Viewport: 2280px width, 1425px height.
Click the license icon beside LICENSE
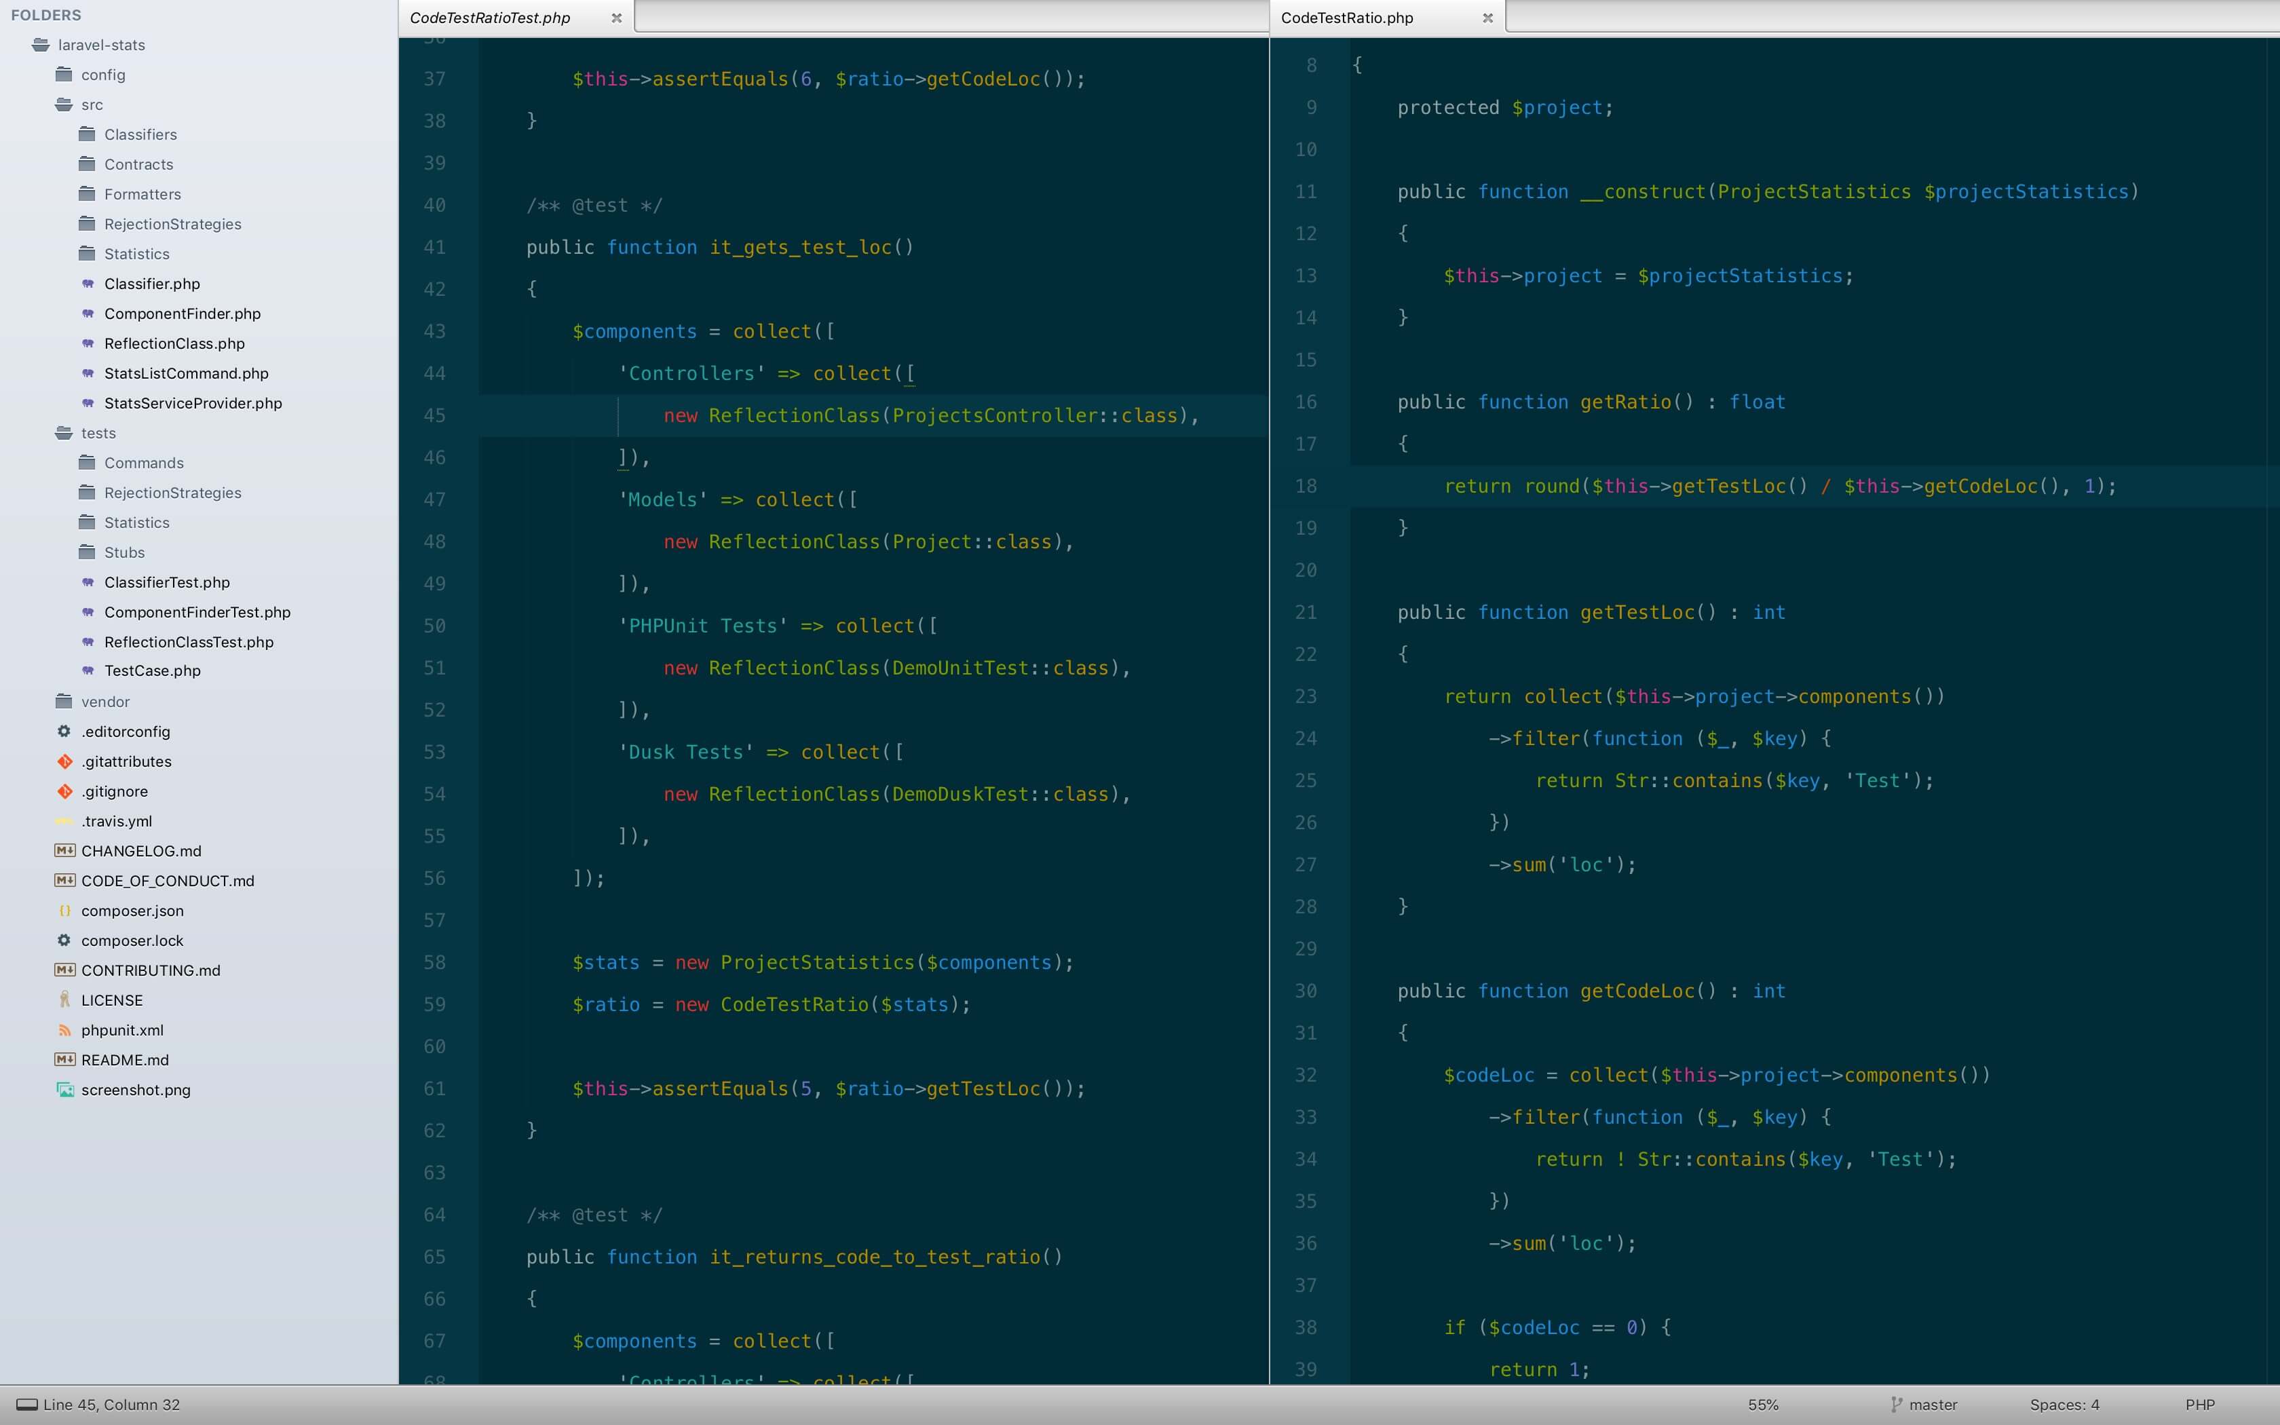pyautogui.click(x=64, y=1000)
